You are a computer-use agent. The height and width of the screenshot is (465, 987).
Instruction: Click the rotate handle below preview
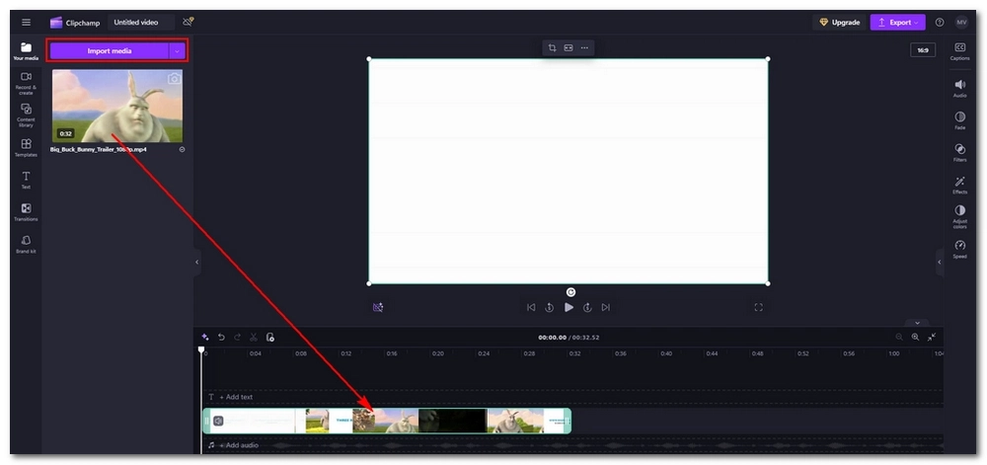click(570, 292)
